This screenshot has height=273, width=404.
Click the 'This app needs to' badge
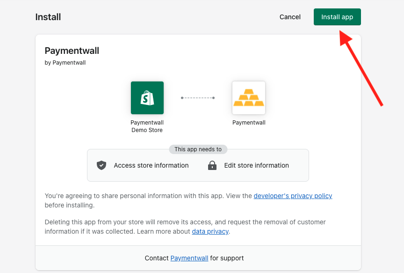click(198, 149)
